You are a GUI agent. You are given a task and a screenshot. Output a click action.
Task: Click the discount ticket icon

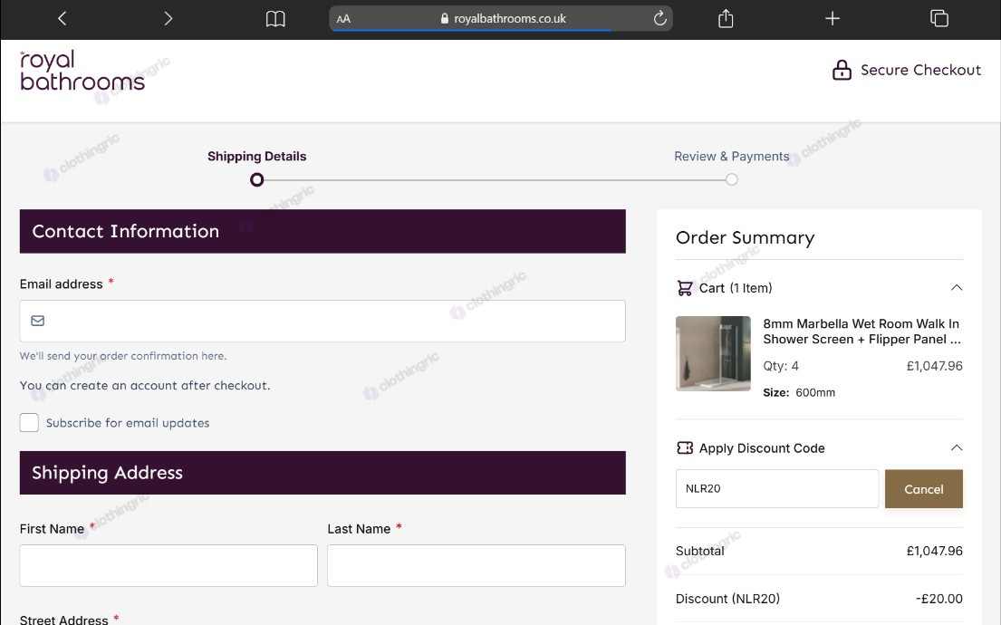click(684, 448)
